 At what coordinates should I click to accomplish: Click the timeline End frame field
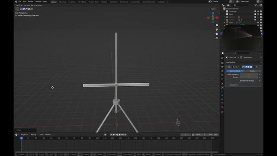click(213, 135)
